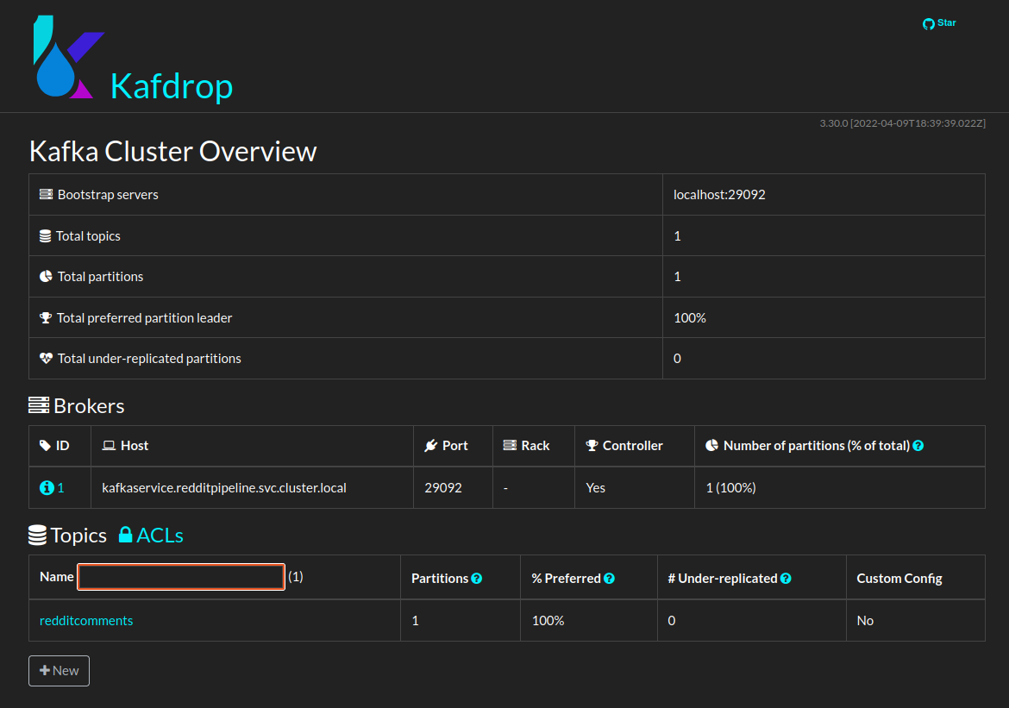Click the Total topics database icon
The image size is (1009, 708).
[45, 236]
